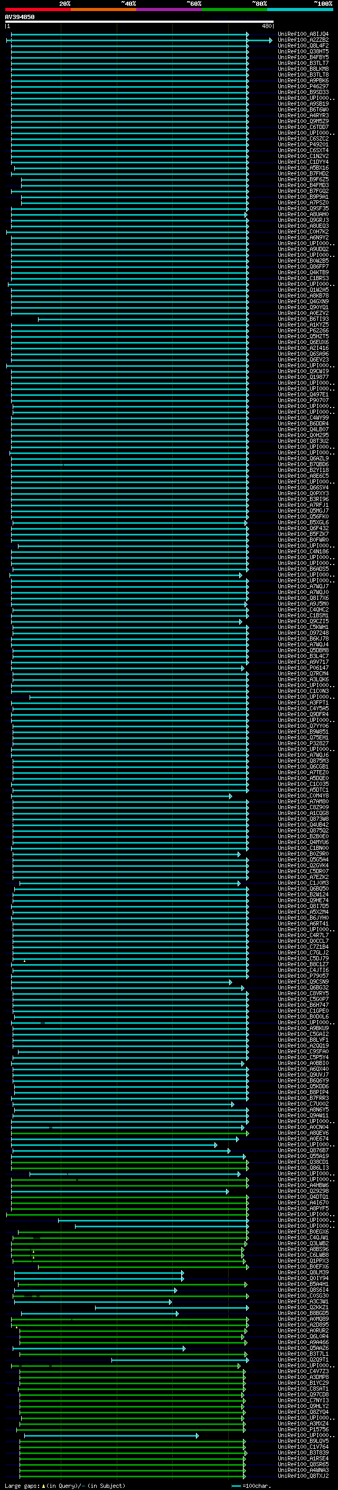Viewport: 338px width, 1490px height.
Task: Select hit label UniRef100_B7FRR3
Action: (x=303, y=1098)
